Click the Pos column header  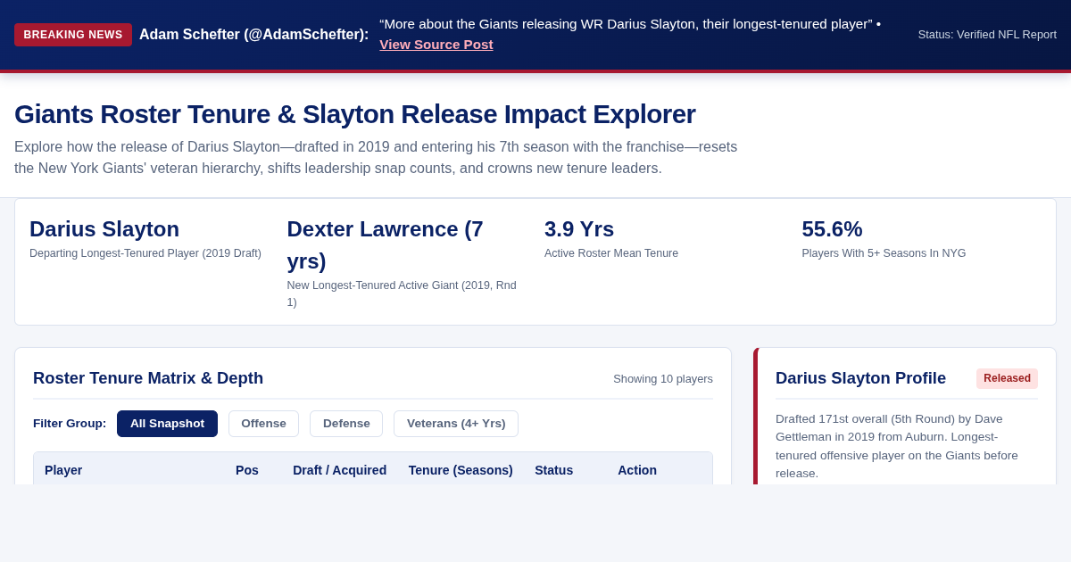247,470
